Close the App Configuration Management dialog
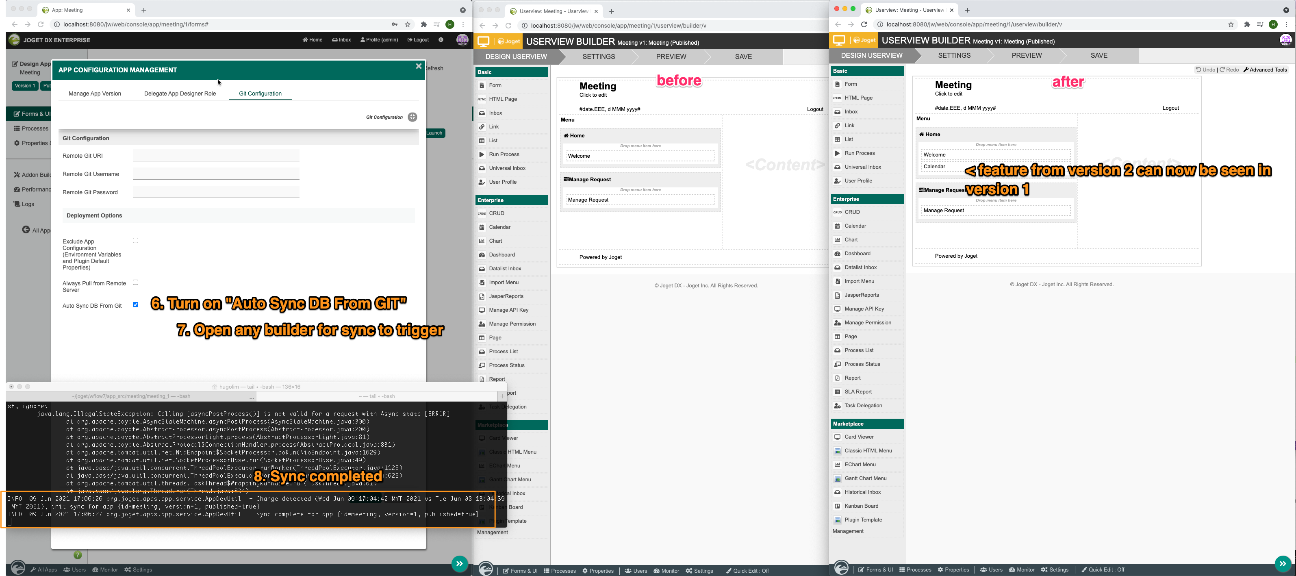This screenshot has height=576, width=1296. coord(418,66)
